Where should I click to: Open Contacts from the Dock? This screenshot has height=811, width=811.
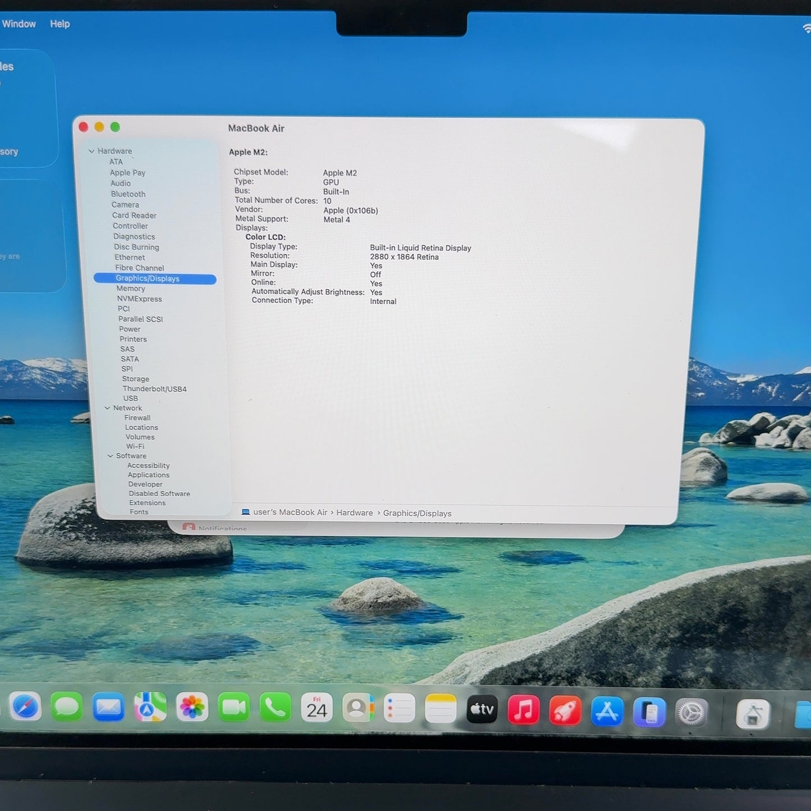click(358, 708)
